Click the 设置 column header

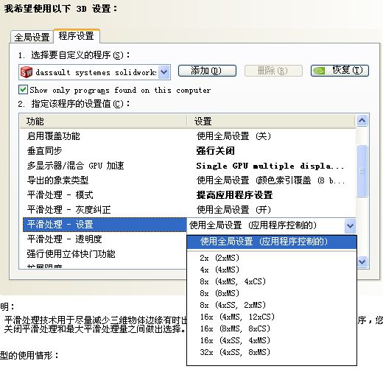pyautogui.click(x=271, y=122)
